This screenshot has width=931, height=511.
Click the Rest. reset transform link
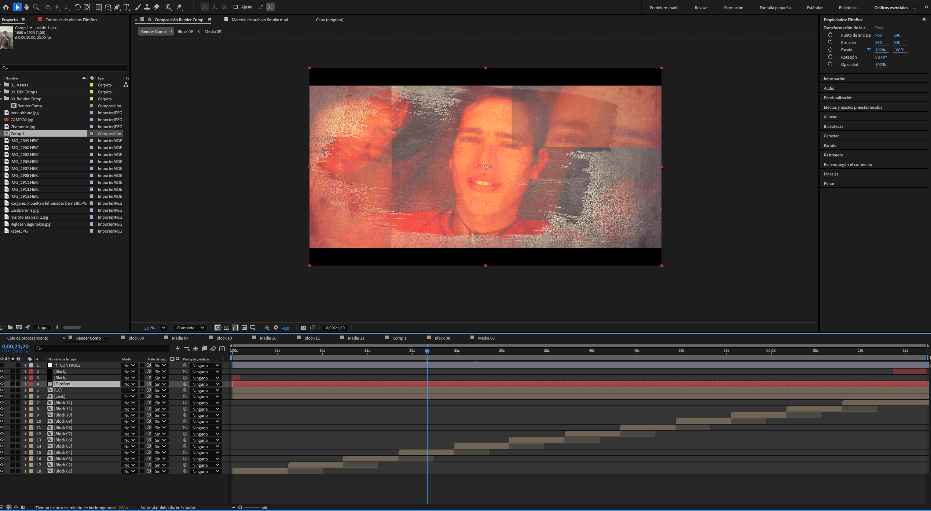tap(879, 28)
